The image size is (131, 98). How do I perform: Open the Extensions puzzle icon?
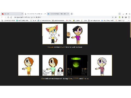click(123, 17)
